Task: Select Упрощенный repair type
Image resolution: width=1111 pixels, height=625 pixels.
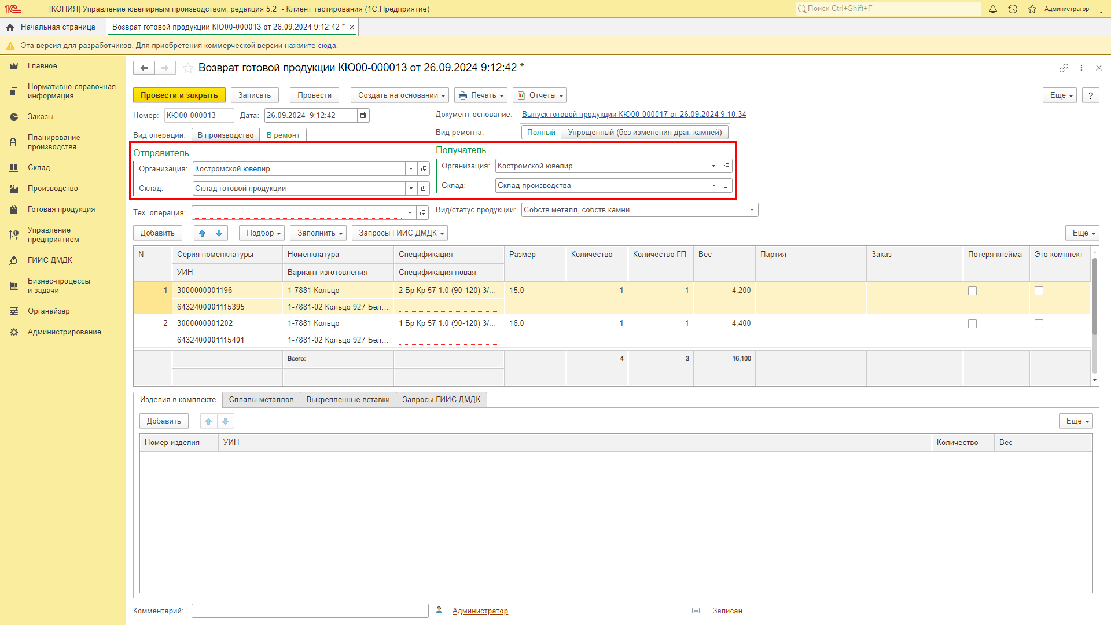Action: point(645,133)
